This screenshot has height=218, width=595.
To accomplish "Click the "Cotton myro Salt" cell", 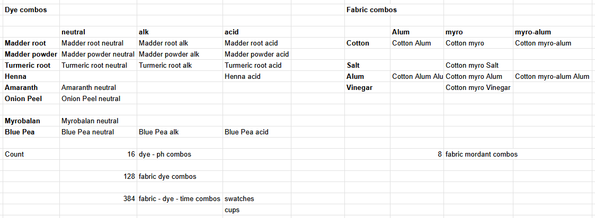I will tap(472, 66).
